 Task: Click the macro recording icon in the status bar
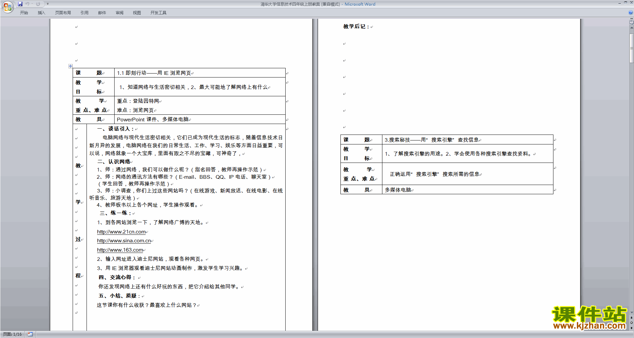tap(30, 334)
